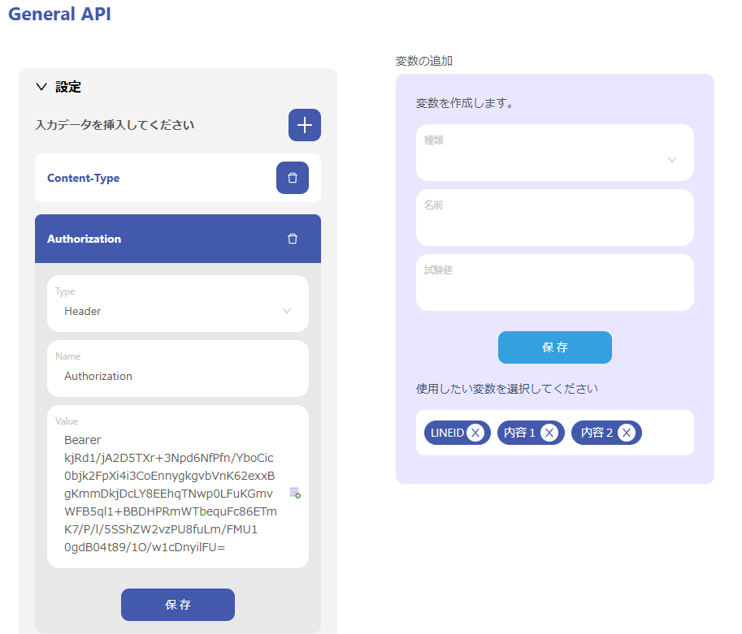The width and height of the screenshot is (742, 634).
Task: Save the Authorization settings
Action: (178, 605)
